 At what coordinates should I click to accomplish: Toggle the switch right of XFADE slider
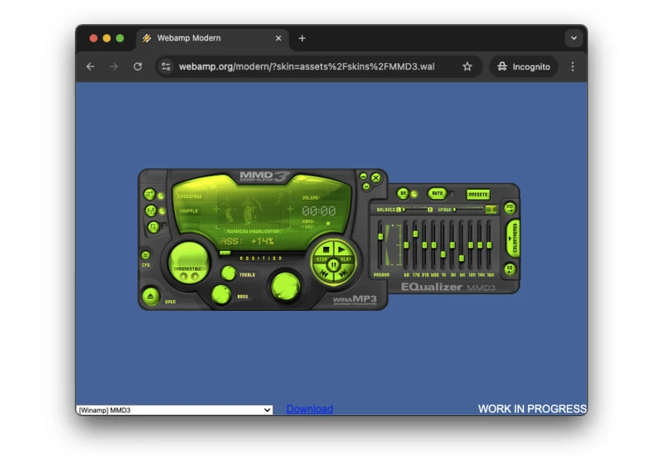[x=491, y=209]
